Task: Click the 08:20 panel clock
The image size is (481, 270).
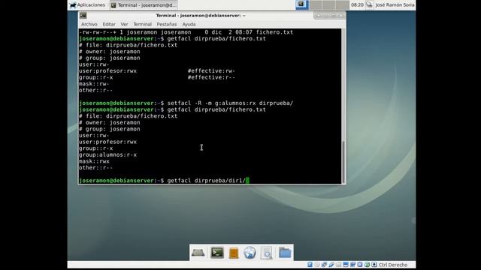Action: (x=357, y=5)
